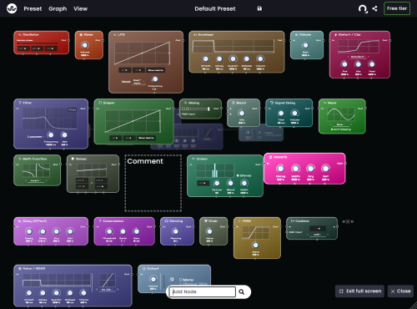Image resolution: width=417 pixels, height=309 pixels.
Task: Click the Voice / ADSR node icon
Action: [x=20, y=268]
